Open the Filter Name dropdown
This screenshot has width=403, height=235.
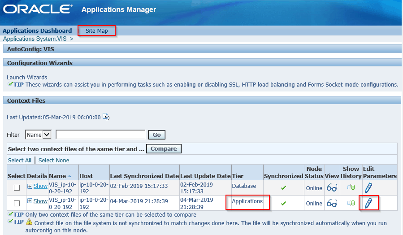[x=38, y=135]
